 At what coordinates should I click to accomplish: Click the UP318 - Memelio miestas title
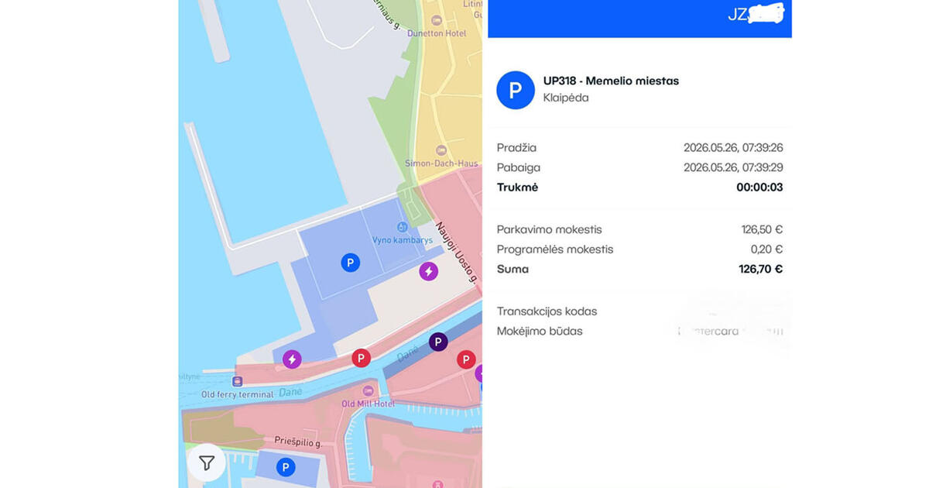(x=611, y=81)
